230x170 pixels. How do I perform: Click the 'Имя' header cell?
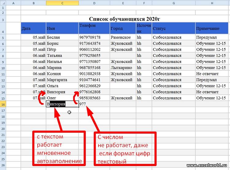(62, 28)
